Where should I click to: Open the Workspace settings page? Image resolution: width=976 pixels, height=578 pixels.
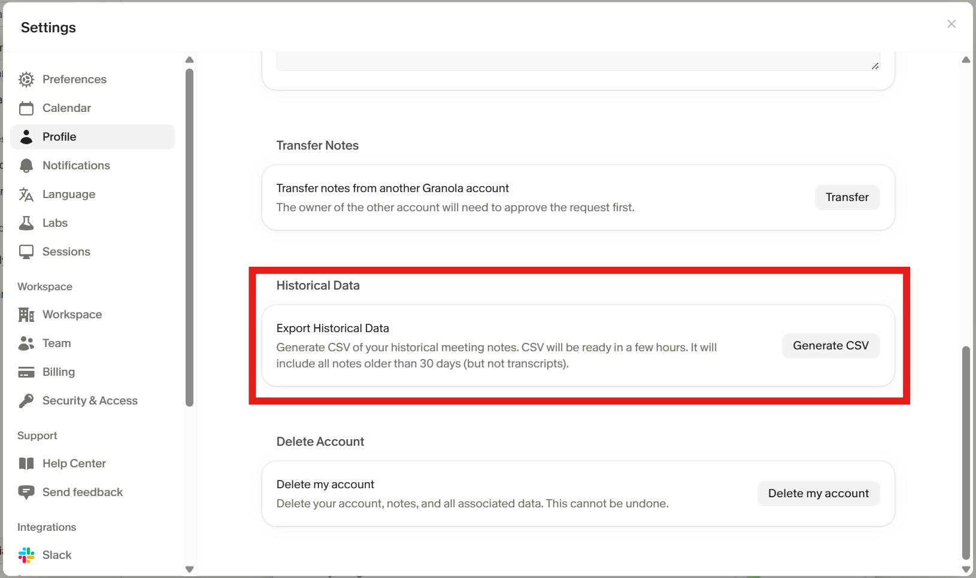pos(72,315)
